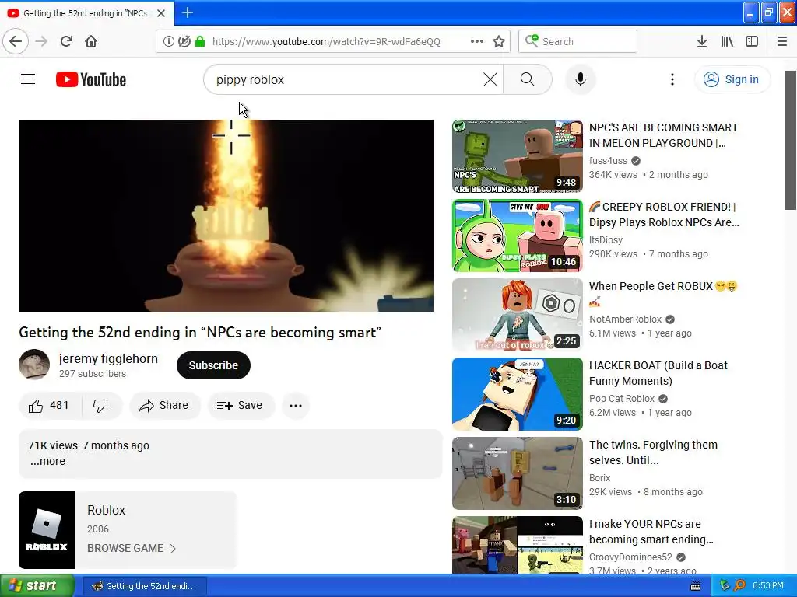Open the jeremy figglehorn channel name link
Image resolution: width=797 pixels, height=597 pixels.
(x=108, y=358)
